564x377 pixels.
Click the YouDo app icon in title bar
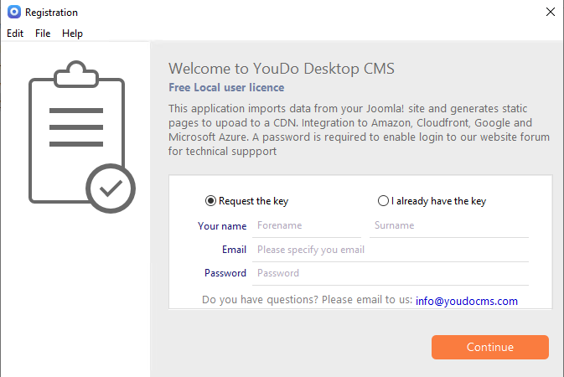click(x=13, y=13)
